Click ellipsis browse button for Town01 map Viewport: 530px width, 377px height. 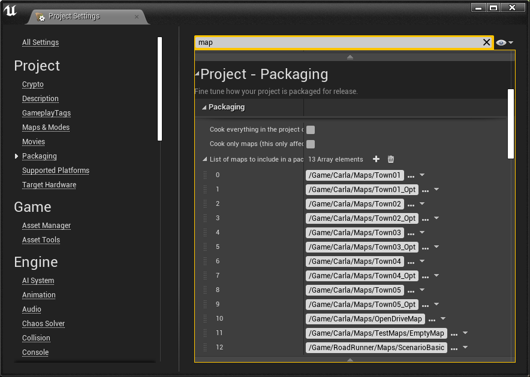click(x=411, y=176)
